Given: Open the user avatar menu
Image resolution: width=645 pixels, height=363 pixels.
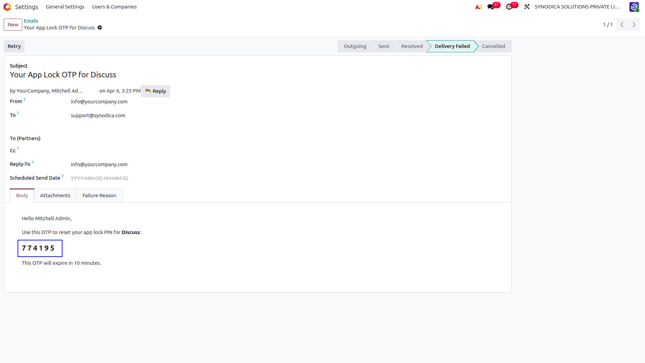Looking at the screenshot, I should coord(634,7).
